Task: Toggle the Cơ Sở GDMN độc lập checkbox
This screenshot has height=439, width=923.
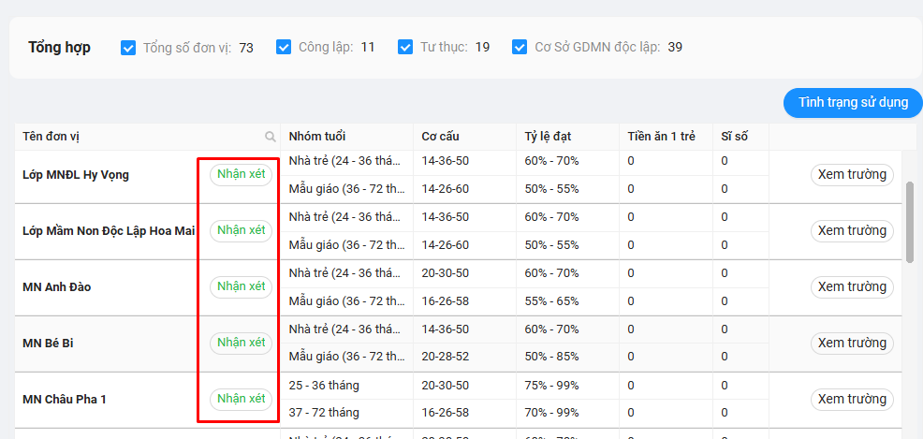Action: point(520,47)
